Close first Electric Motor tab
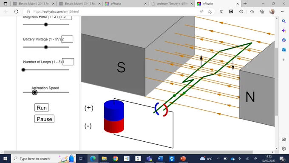This screenshot has width=289, height=163. tap(53, 4)
